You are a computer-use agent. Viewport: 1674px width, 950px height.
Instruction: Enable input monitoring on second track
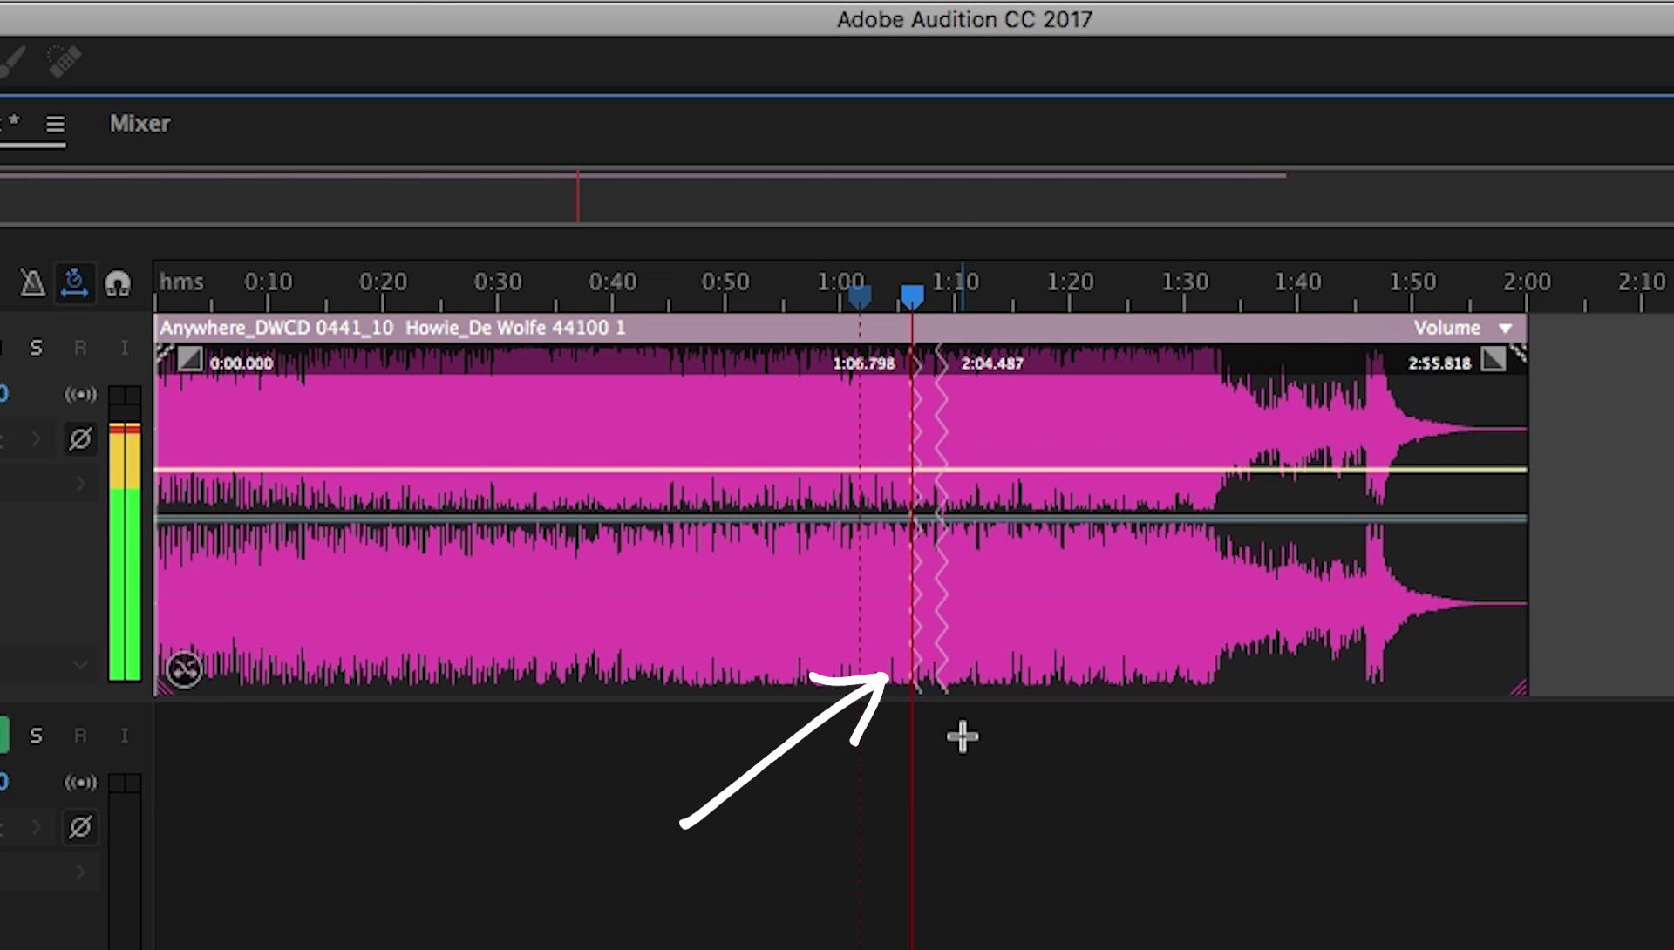(125, 736)
